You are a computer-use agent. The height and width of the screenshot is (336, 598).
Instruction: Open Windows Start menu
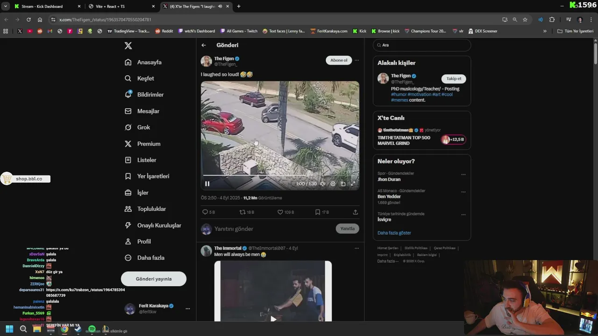point(9,329)
